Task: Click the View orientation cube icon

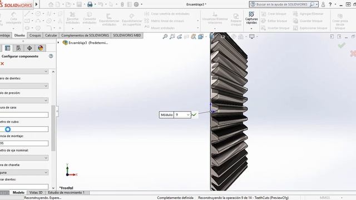Action: coord(200,37)
